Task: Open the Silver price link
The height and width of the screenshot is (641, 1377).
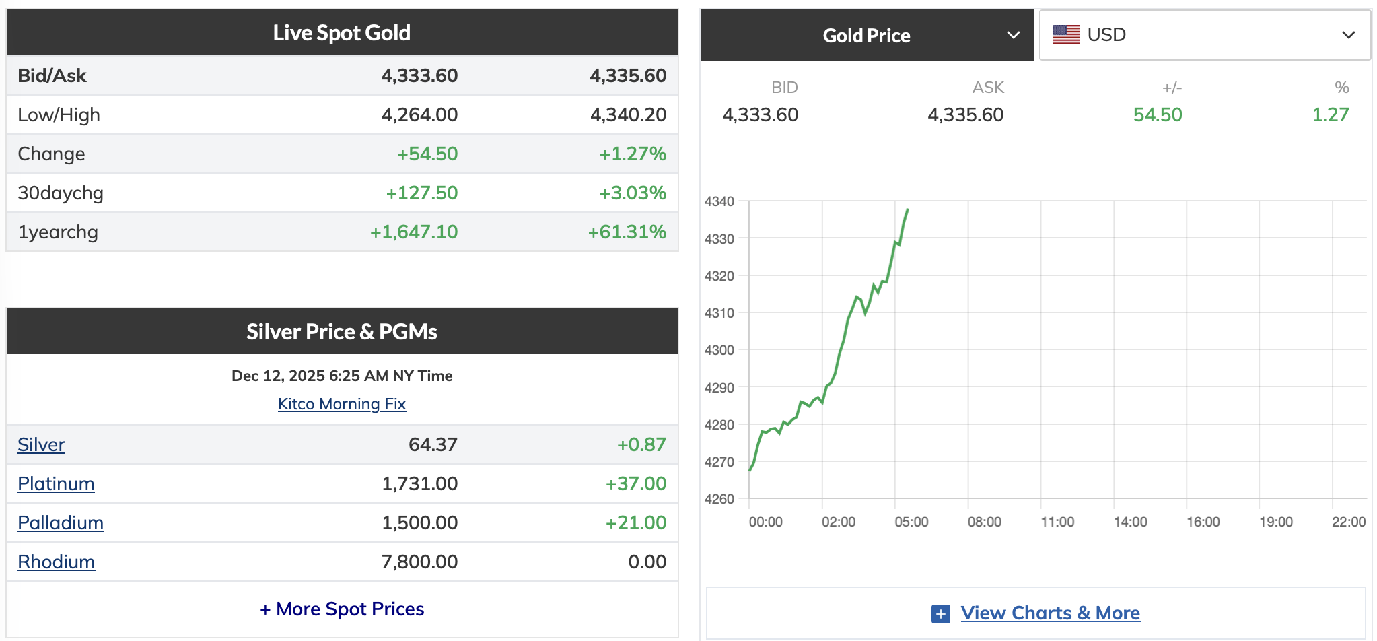Action: pos(41,445)
